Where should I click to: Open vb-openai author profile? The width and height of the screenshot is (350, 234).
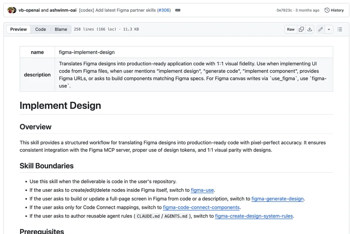coord(29,10)
